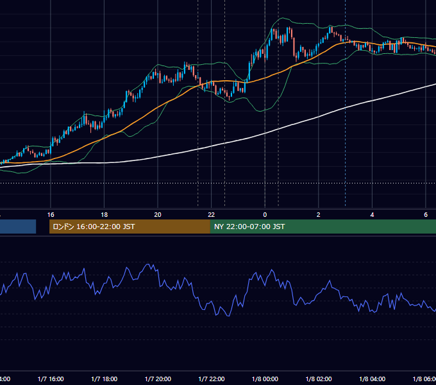Click the 18 hour label on price chart axis
This screenshot has width=436, height=385.
point(105,215)
